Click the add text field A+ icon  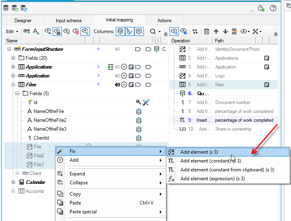[x=36, y=31]
